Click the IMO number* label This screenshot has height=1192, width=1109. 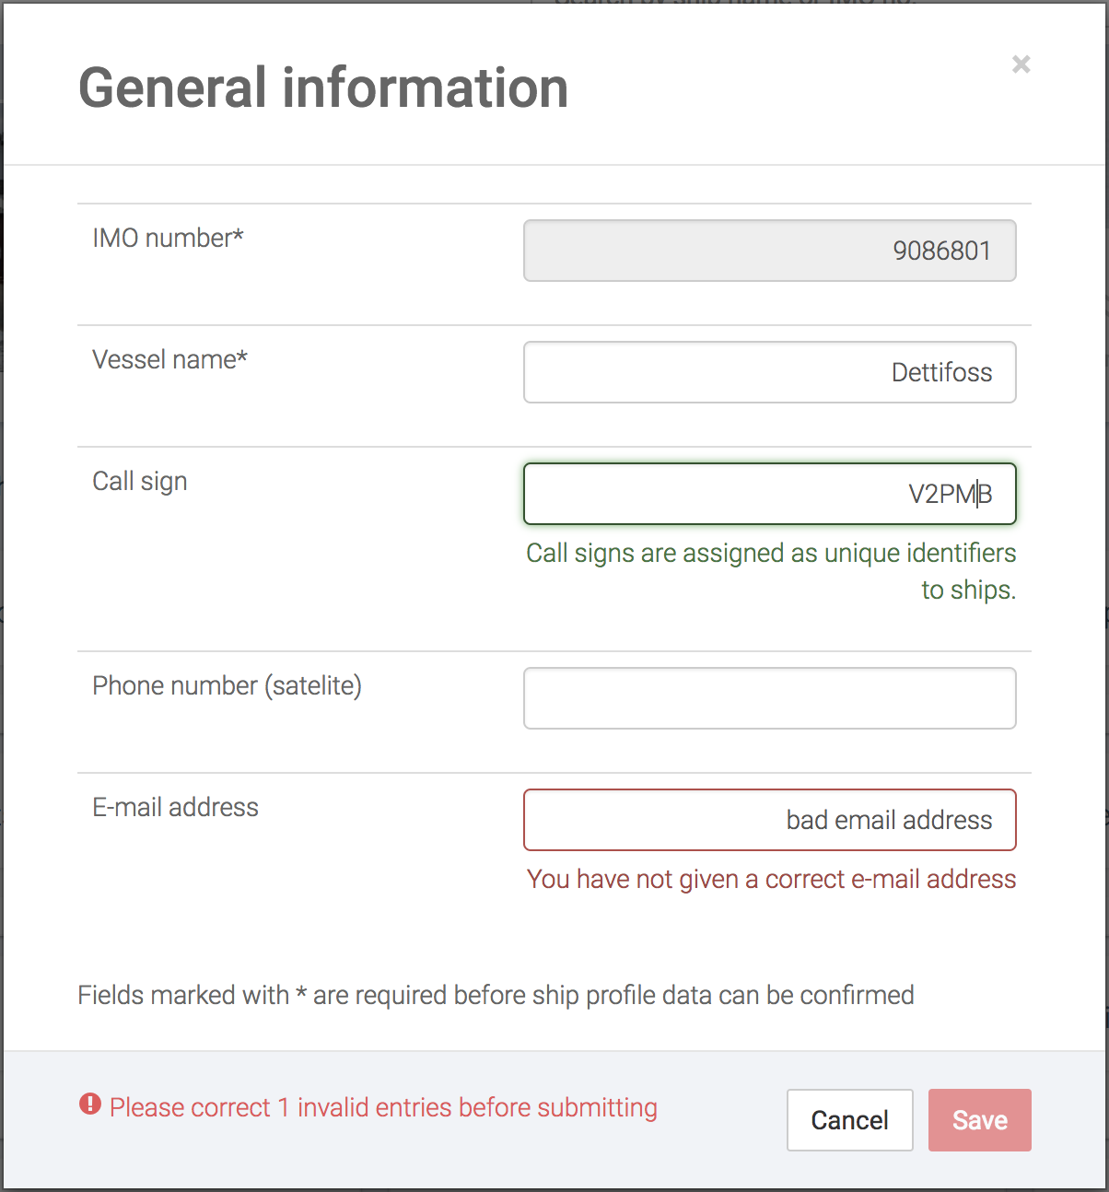point(168,238)
